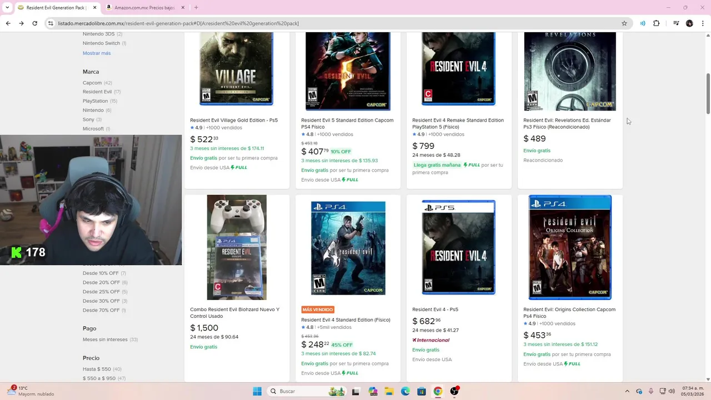Open Resident Evil 4 Standard Edition (Físico) title
This screenshot has width=711, height=400.
click(x=346, y=320)
